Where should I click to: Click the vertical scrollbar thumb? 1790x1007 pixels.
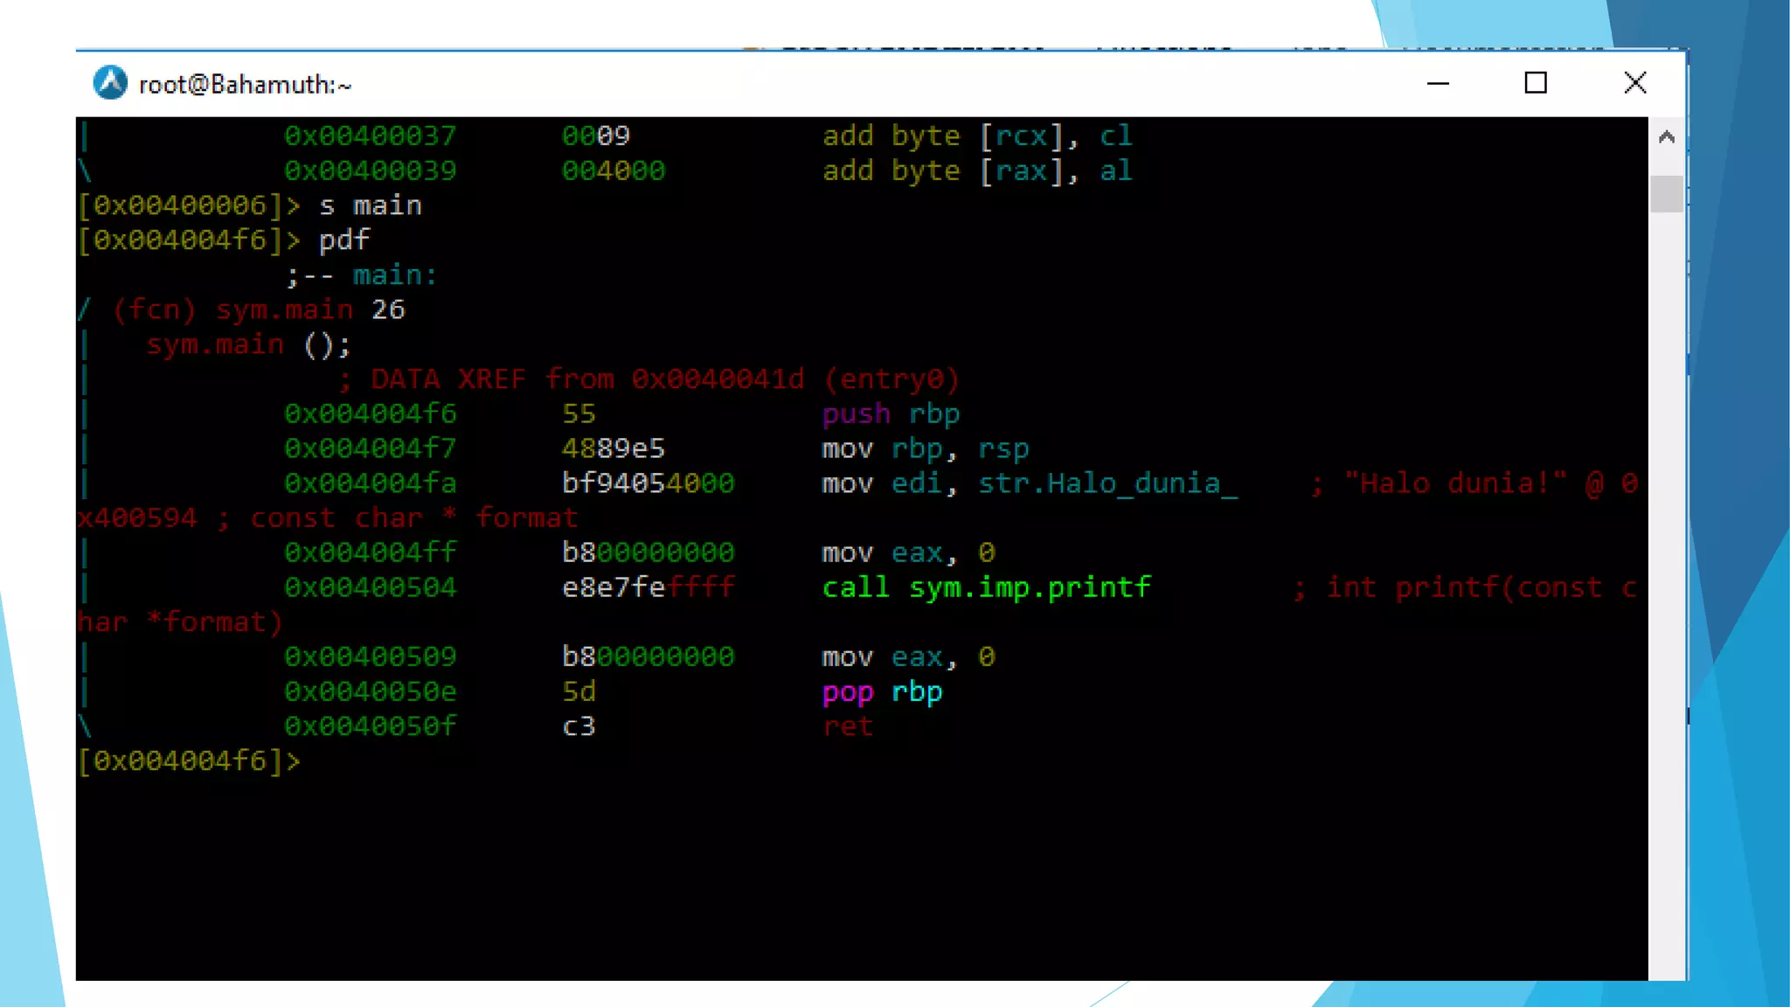click(1666, 193)
